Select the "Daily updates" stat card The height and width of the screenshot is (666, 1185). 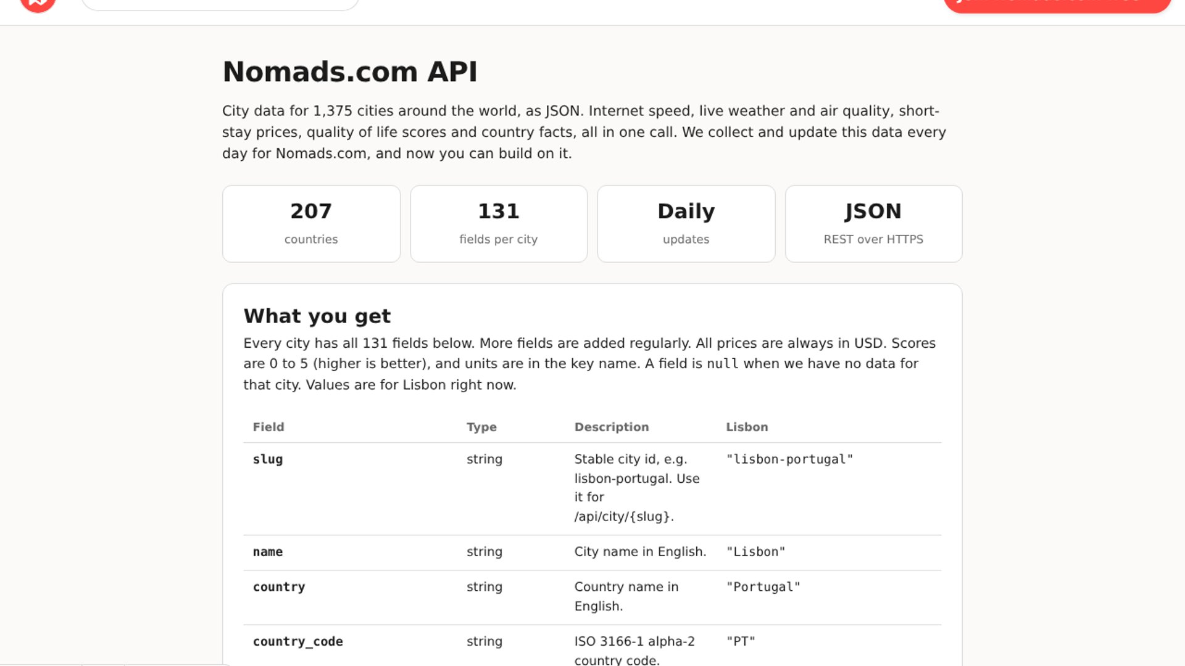click(686, 224)
